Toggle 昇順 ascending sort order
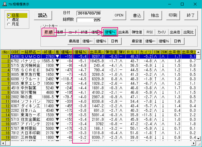This screenshot has width=202, height=147. point(48,32)
